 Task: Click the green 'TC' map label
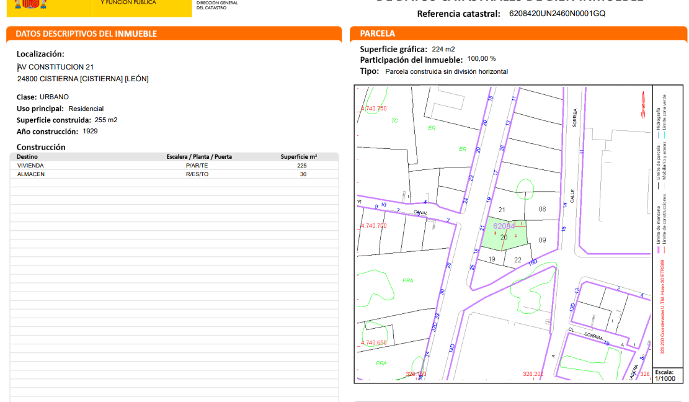point(394,121)
